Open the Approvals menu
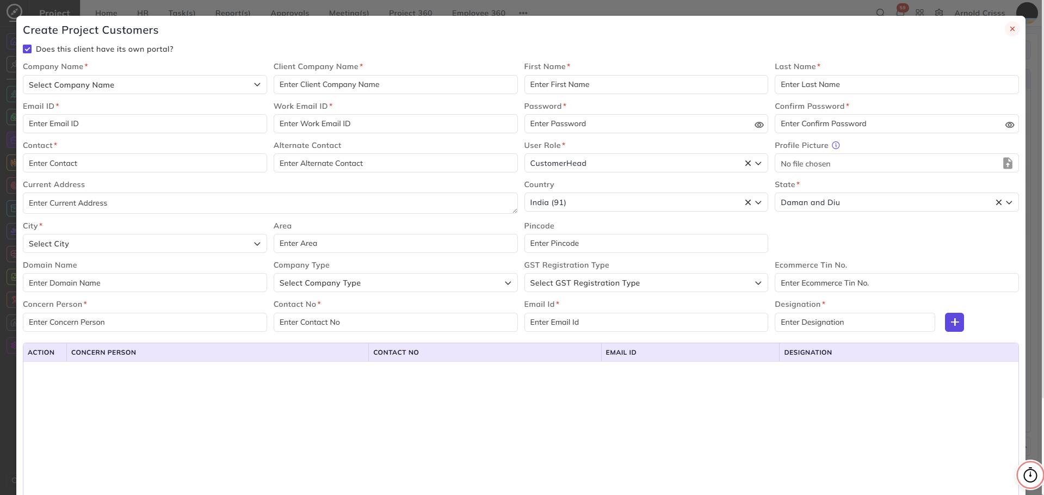The image size is (1044, 495). [290, 13]
